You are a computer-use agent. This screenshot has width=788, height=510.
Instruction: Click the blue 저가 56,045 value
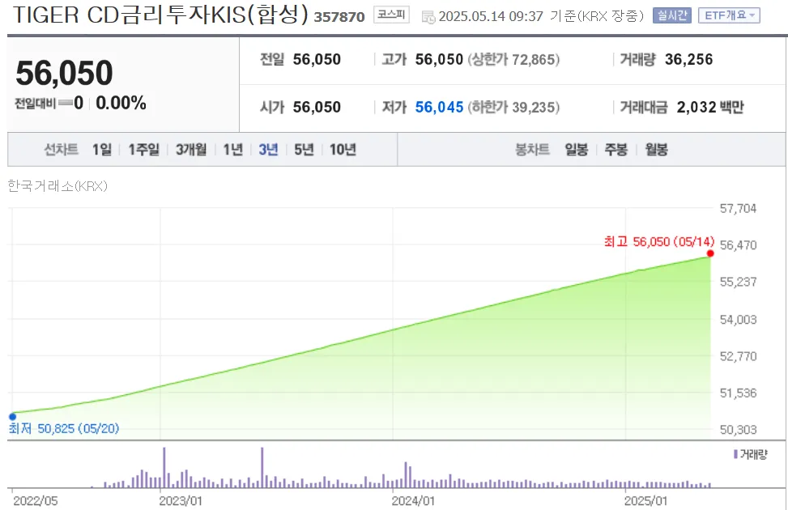[439, 107]
